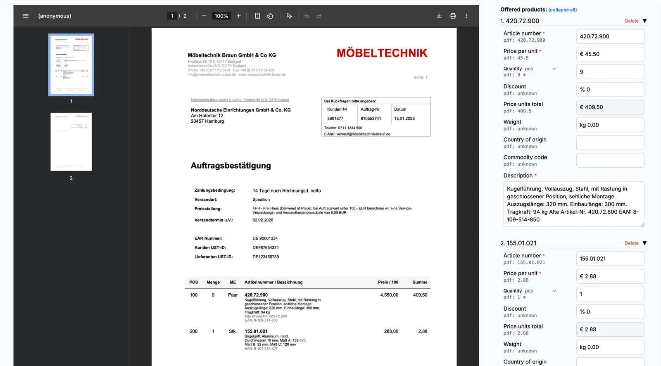
Task: Open the PDF viewer more actions menu
Action: (467, 16)
